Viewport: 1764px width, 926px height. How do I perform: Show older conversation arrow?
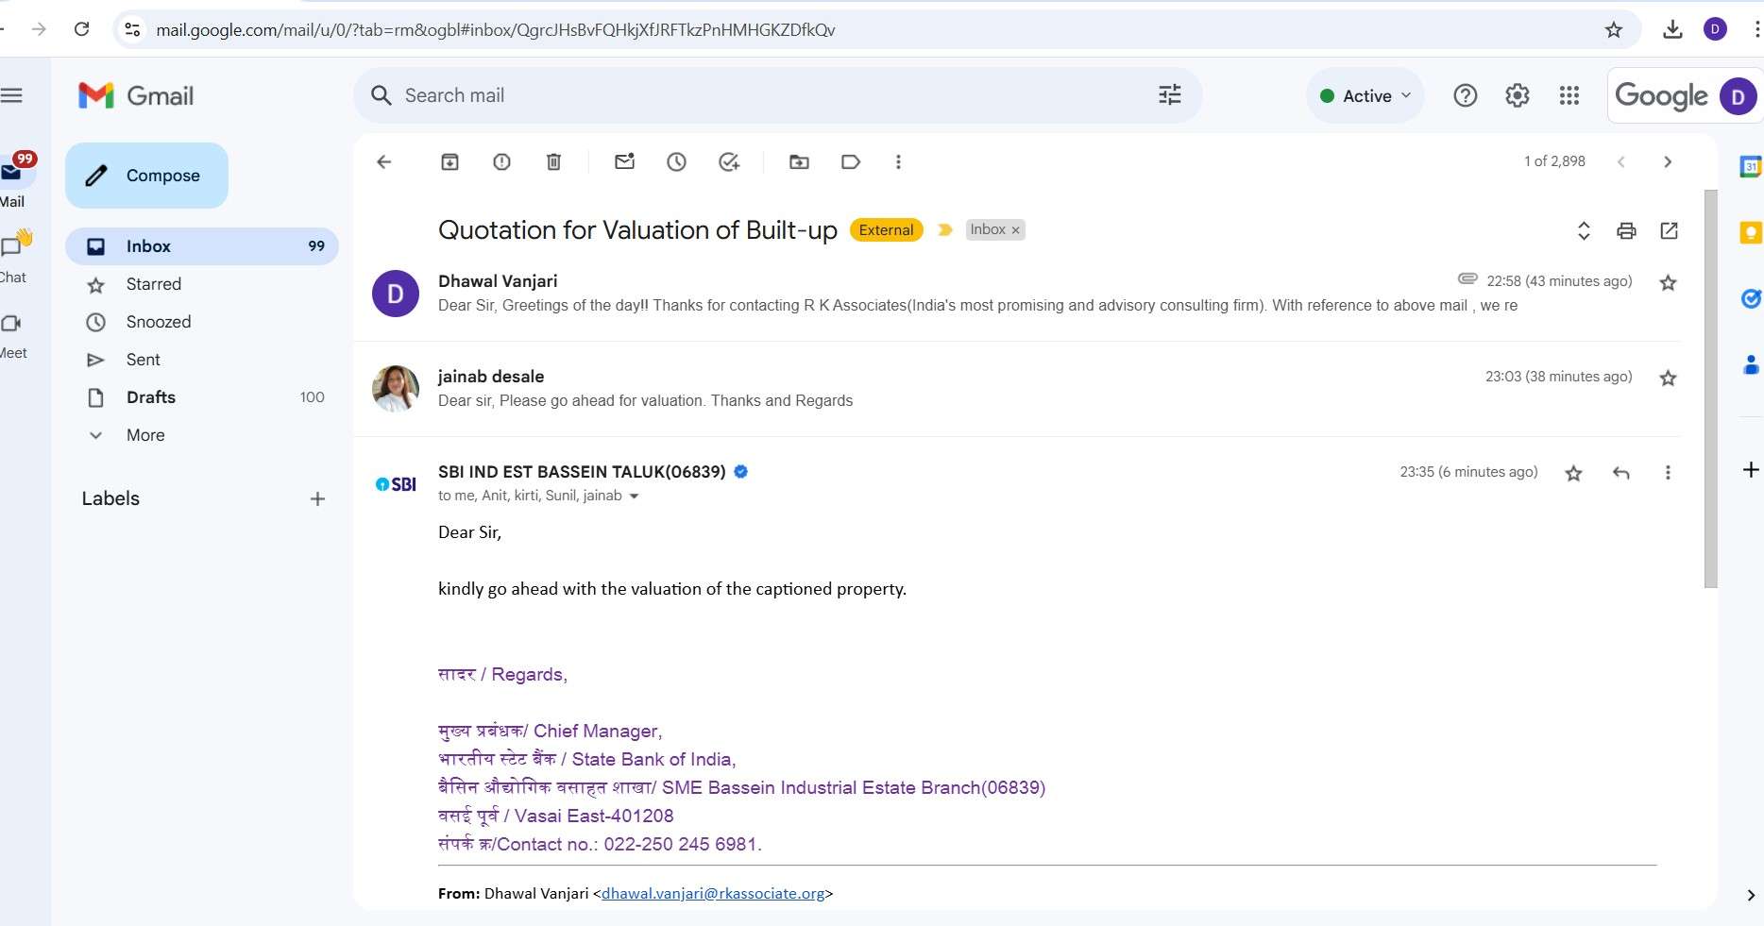pos(1668,161)
